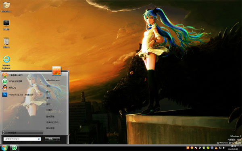Open shutdown options arrow beside 关机
This screenshot has width=242, height=151.
[x=58, y=139]
